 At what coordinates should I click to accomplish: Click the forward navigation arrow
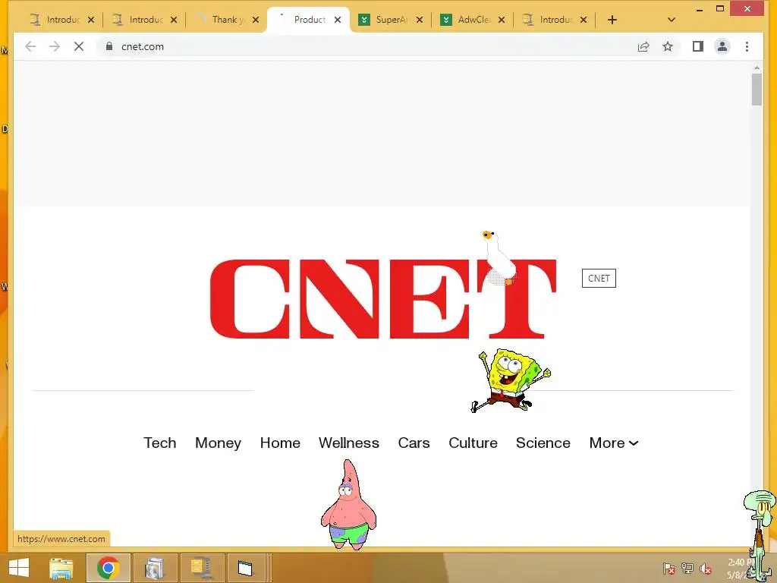[55, 46]
